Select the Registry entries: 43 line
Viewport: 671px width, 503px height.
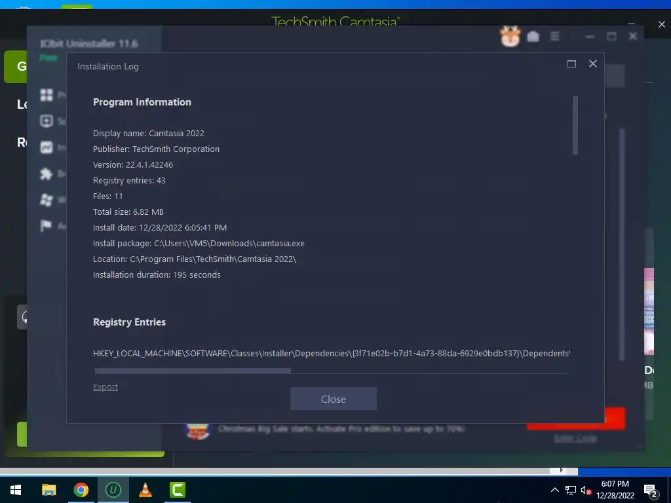(129, 181)
